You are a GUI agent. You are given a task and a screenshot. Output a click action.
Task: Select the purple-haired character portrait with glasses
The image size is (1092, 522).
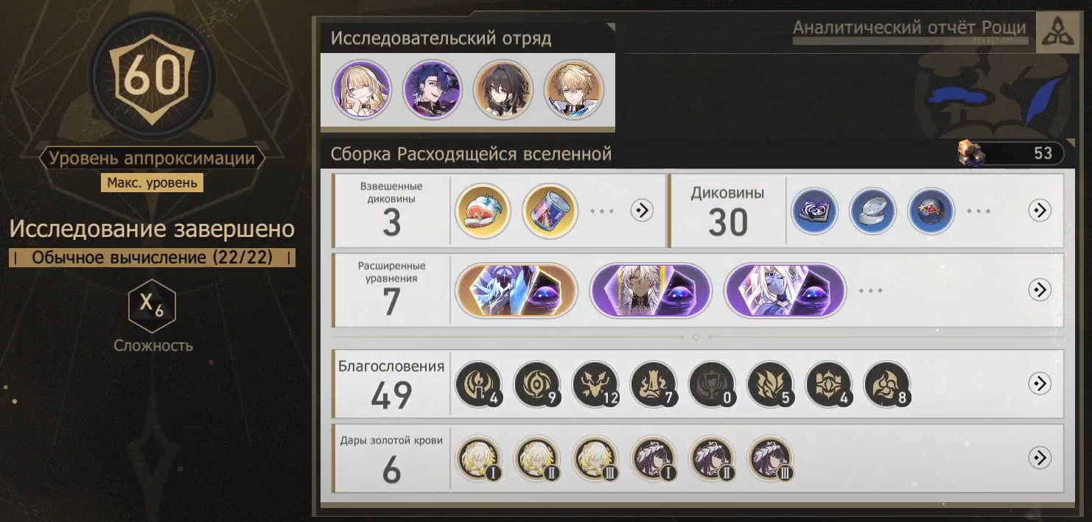[433, 89]
